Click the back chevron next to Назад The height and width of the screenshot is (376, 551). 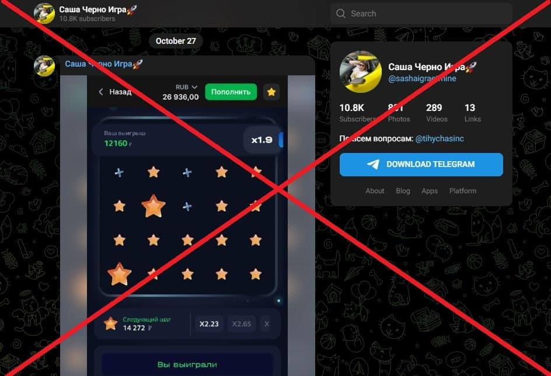click(101, 92)
